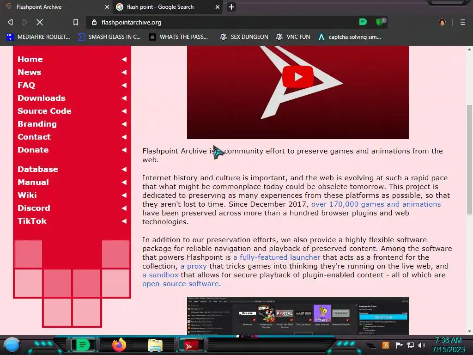Go back in browser history
The width and height of the screenshot is (473, 355).
pos(10,22)
